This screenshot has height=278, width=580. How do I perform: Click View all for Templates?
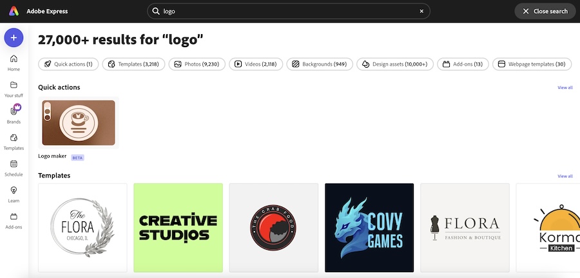565,176
